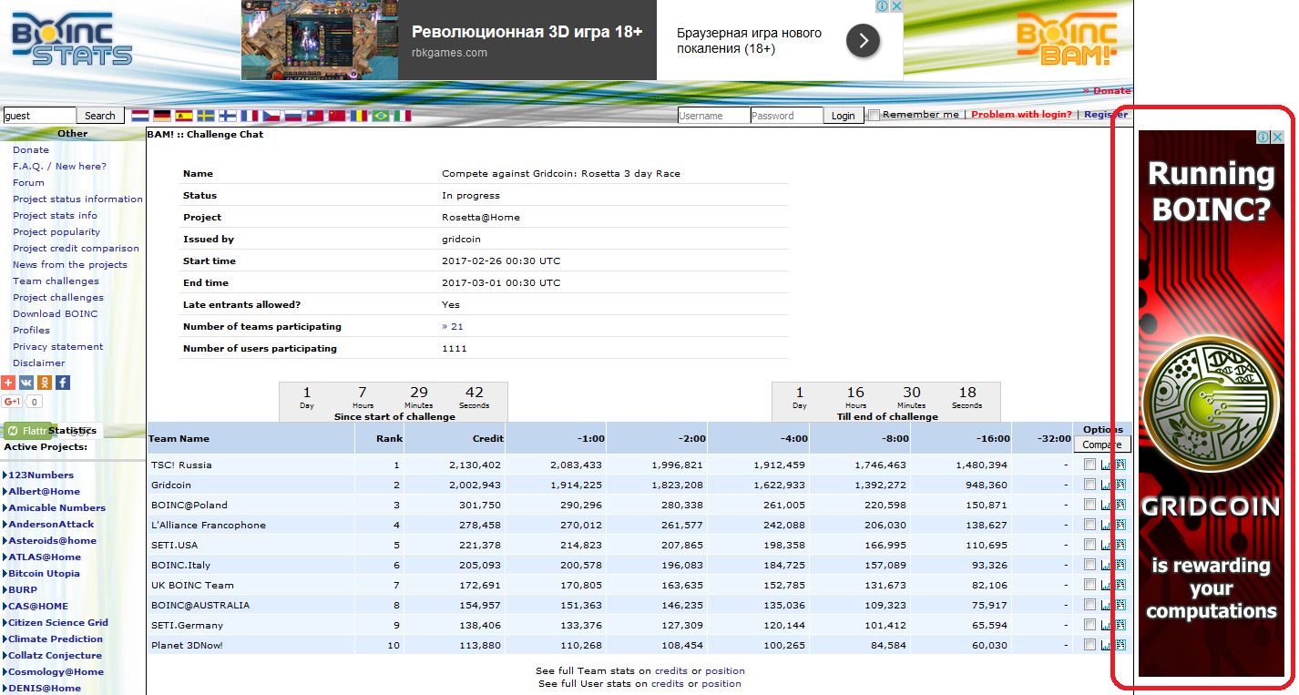The image size is (1299, 695).
Task: Pick the Taiwan flag language
Action: [315, 116]
